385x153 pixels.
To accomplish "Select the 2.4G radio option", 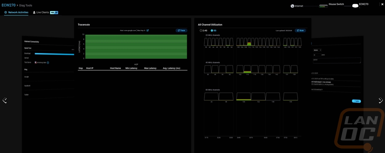I will coord(204,31).
